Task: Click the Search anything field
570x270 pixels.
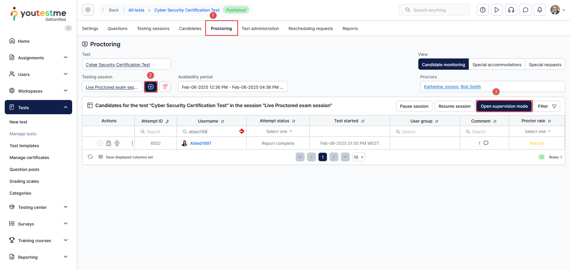Action: [x=434, y=10]
